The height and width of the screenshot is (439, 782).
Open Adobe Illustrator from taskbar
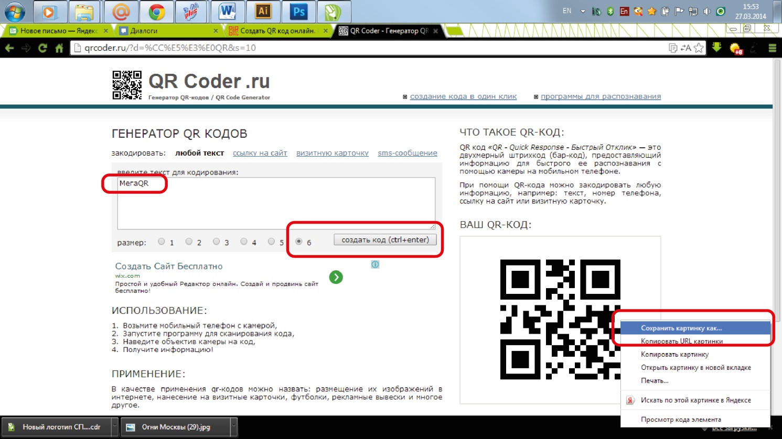(x=263, y=12)
